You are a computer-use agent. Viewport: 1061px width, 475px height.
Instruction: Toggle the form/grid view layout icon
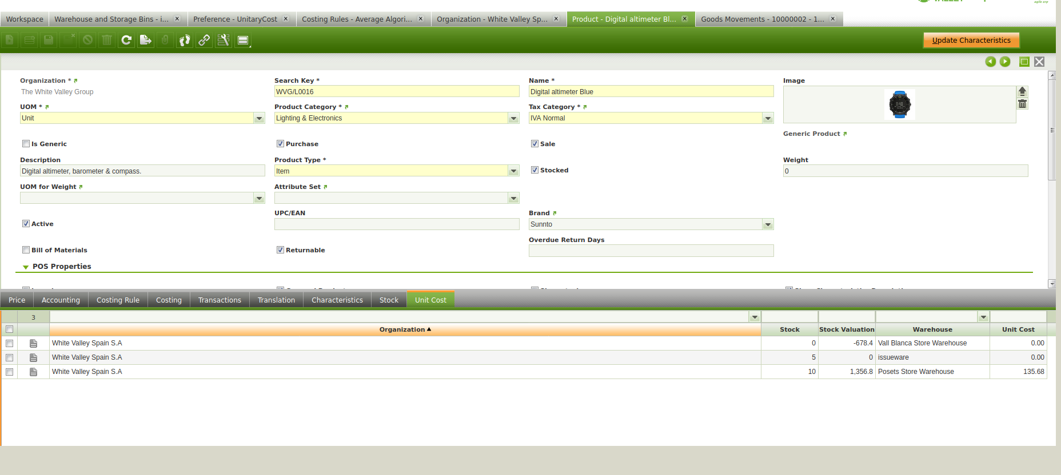[x=243, y=40]
